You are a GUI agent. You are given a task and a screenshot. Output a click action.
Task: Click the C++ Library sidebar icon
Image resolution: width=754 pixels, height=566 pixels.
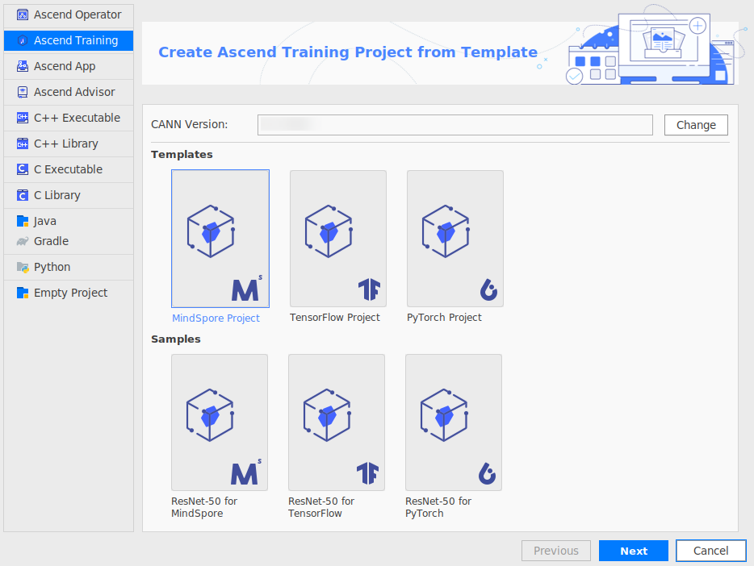pyautogui.click(x=22, y=144)
